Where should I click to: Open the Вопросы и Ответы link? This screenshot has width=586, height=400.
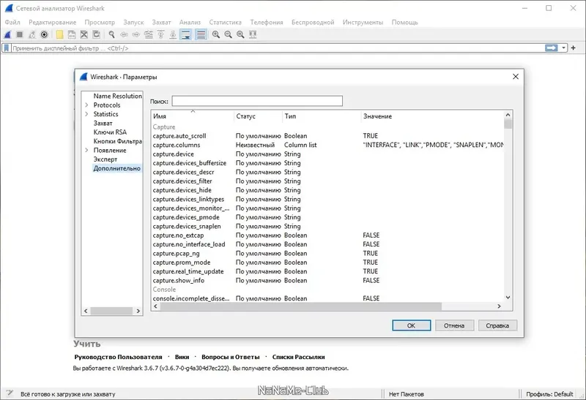[230, 357]
